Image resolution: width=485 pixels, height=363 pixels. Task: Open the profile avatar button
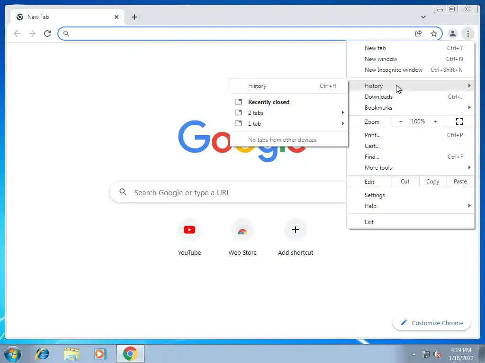(452, 34)
